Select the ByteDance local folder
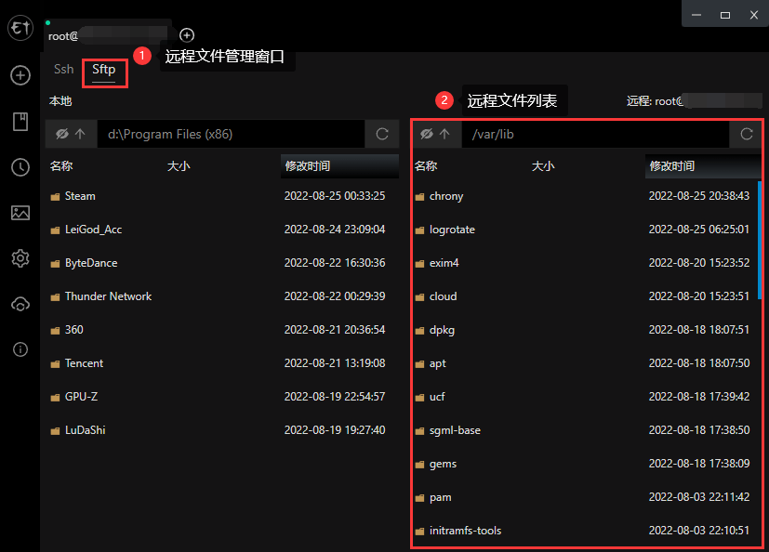Image resolution: width=769 pixels, height=552 pixels. coord(221,263)
